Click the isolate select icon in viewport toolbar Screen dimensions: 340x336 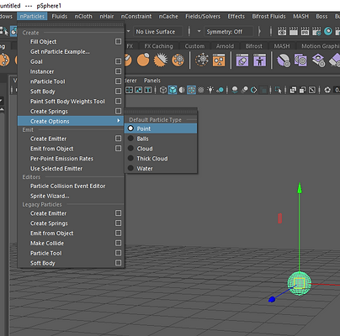coord(278,90)
